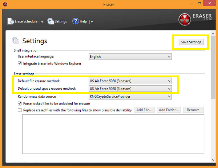
Task: Expand the Erase Schedule dropdown arrow
Action: [x=42, y=22]
